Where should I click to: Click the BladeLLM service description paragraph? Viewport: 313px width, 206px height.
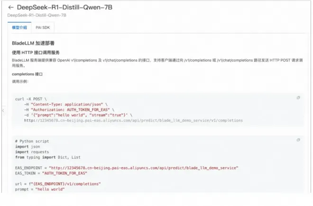157,63
